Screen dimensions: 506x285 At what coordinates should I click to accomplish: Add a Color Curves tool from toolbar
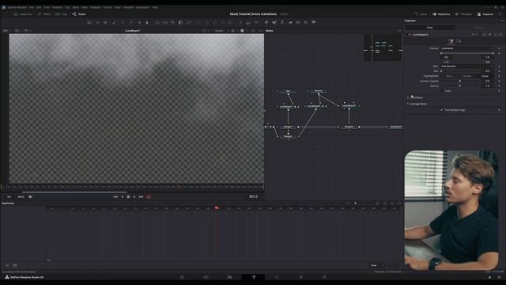[x=131, y=23]
